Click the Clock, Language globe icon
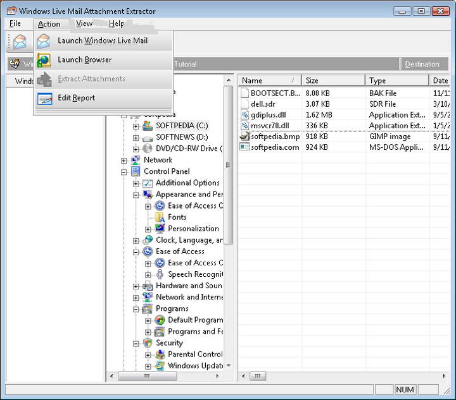Screen dimensions: 456x400 (148, 240)
